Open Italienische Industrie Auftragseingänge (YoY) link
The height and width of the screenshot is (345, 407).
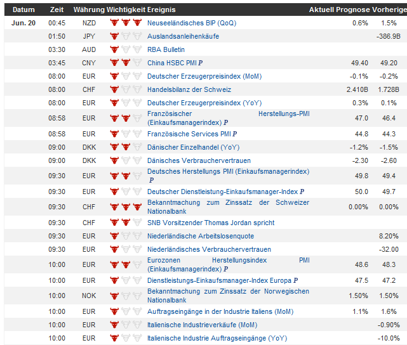click(217, 338)
